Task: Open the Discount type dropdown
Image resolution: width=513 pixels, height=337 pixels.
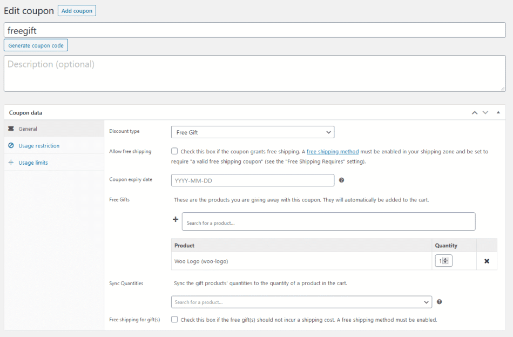Action: click(252, 132)
